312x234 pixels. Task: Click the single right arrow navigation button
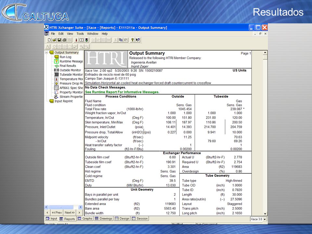79,213
